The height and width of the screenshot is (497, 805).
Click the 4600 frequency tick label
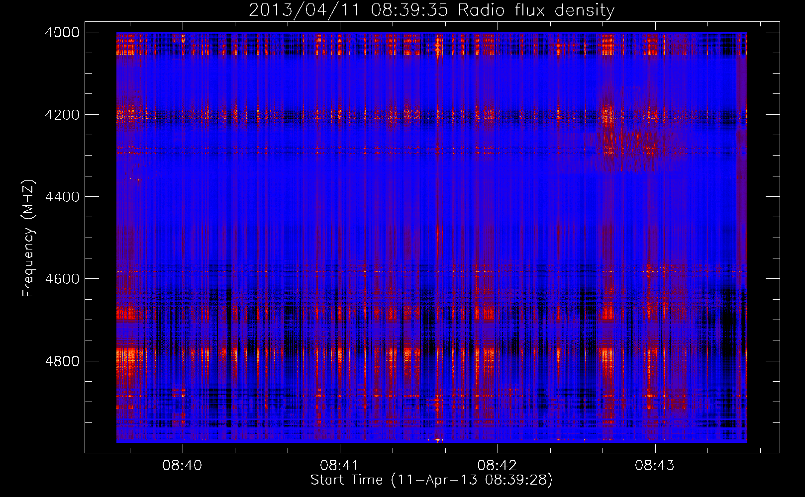tap(62, 279)
